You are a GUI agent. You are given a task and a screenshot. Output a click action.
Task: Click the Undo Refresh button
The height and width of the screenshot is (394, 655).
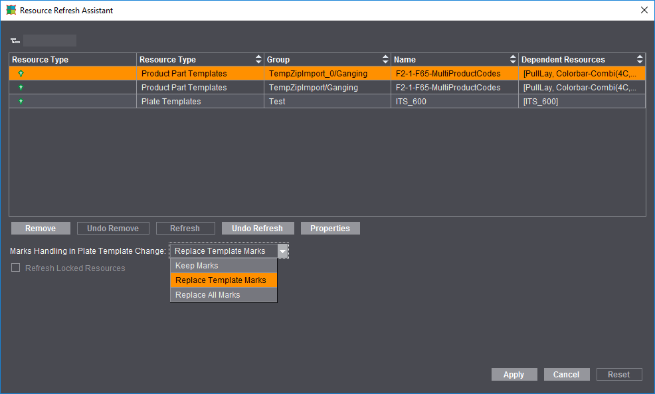[x=257, y=229]
